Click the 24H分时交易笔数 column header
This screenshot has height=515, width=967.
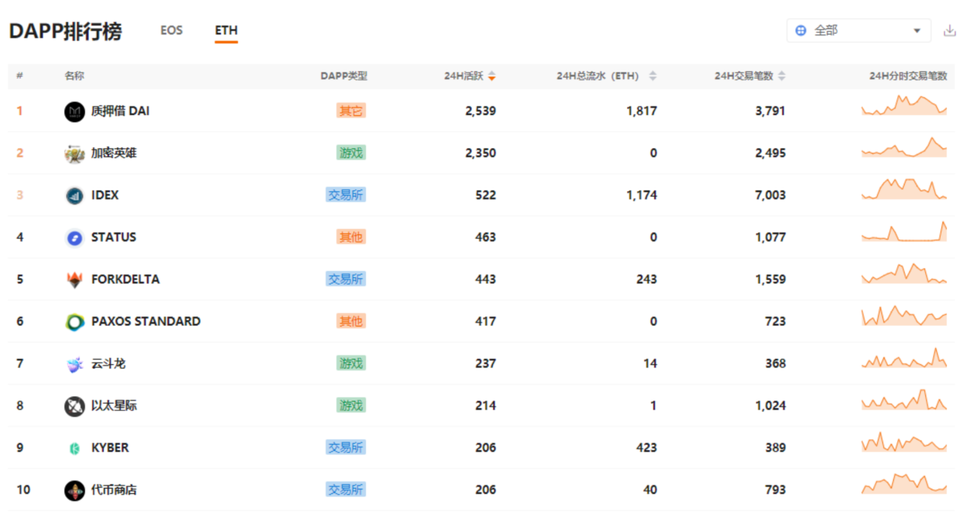tap(908, 76)
